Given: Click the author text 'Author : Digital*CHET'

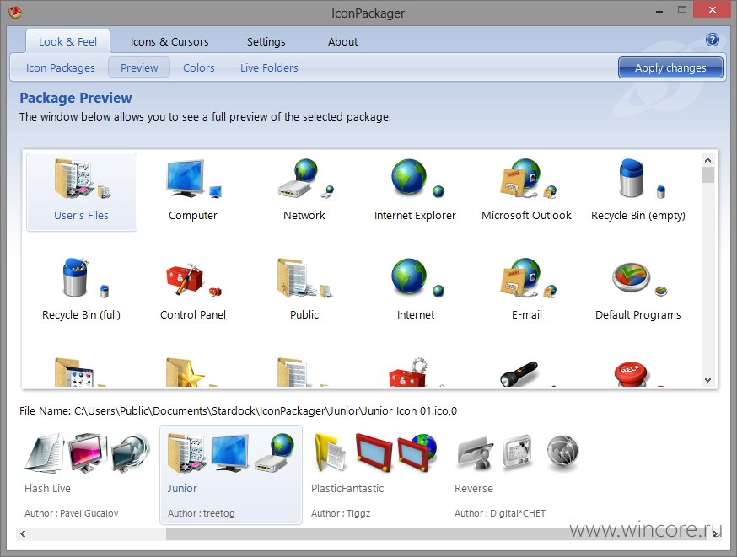Looking at the screenshot, I should click(x=500, y=513).
